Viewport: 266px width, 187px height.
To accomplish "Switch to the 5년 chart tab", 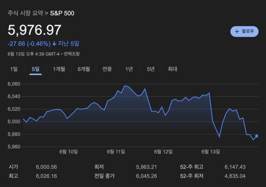I will 151,69.
